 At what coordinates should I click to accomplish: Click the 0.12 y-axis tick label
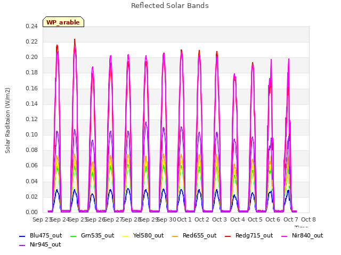coord(32,119)
